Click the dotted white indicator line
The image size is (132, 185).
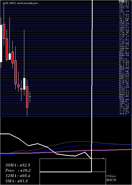[x=71, y=142]
